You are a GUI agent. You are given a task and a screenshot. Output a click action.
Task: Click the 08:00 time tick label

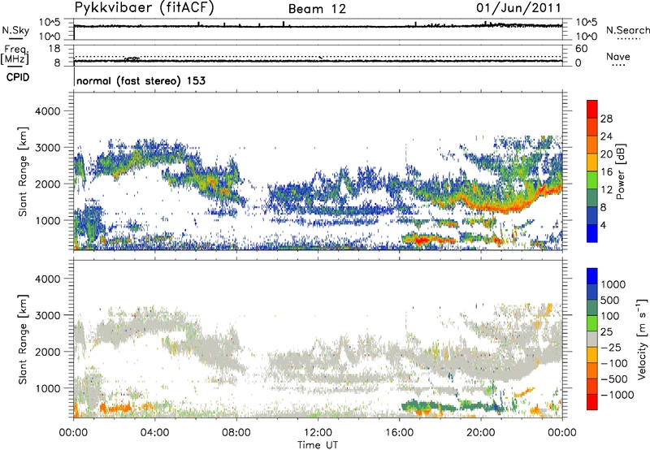coord(236,433)
